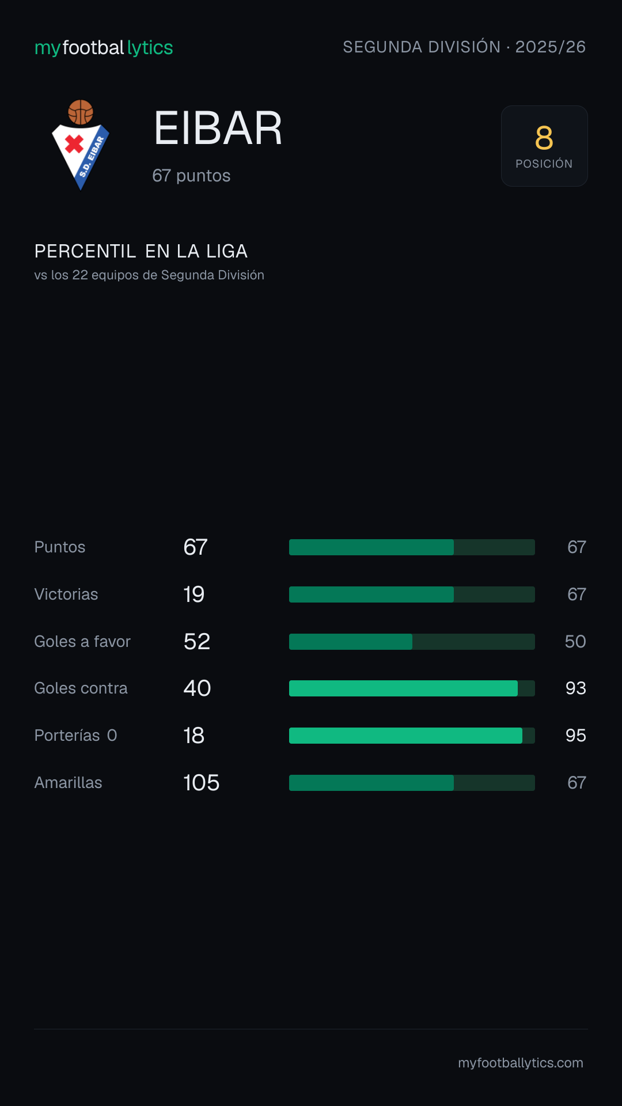Select the Goles a favor bar
622x1106 pixels.
point(412,642)
